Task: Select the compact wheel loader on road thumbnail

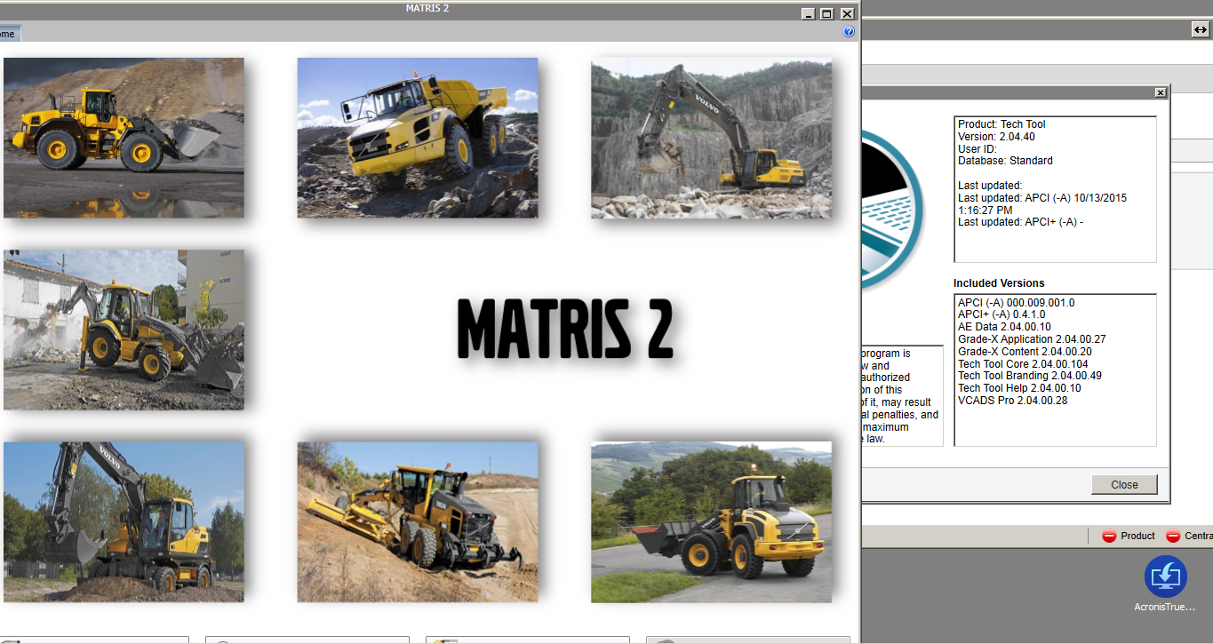Action: (712, 521)
